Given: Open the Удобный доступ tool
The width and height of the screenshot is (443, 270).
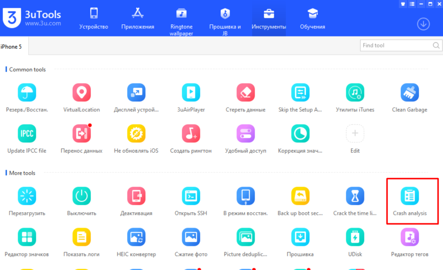Looking at the screenshot, I should [245, 134].
